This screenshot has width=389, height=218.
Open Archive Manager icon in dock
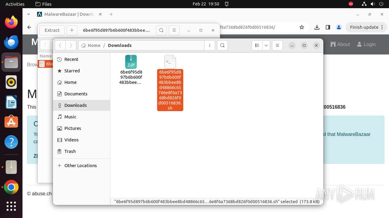click(x=11, y=167)
